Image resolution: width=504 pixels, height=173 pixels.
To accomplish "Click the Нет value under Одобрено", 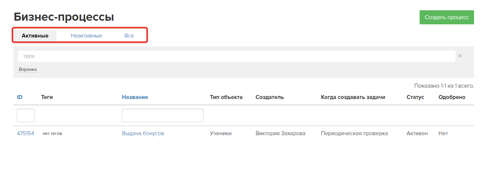I will pyautogui.click(x=443, y=133).
